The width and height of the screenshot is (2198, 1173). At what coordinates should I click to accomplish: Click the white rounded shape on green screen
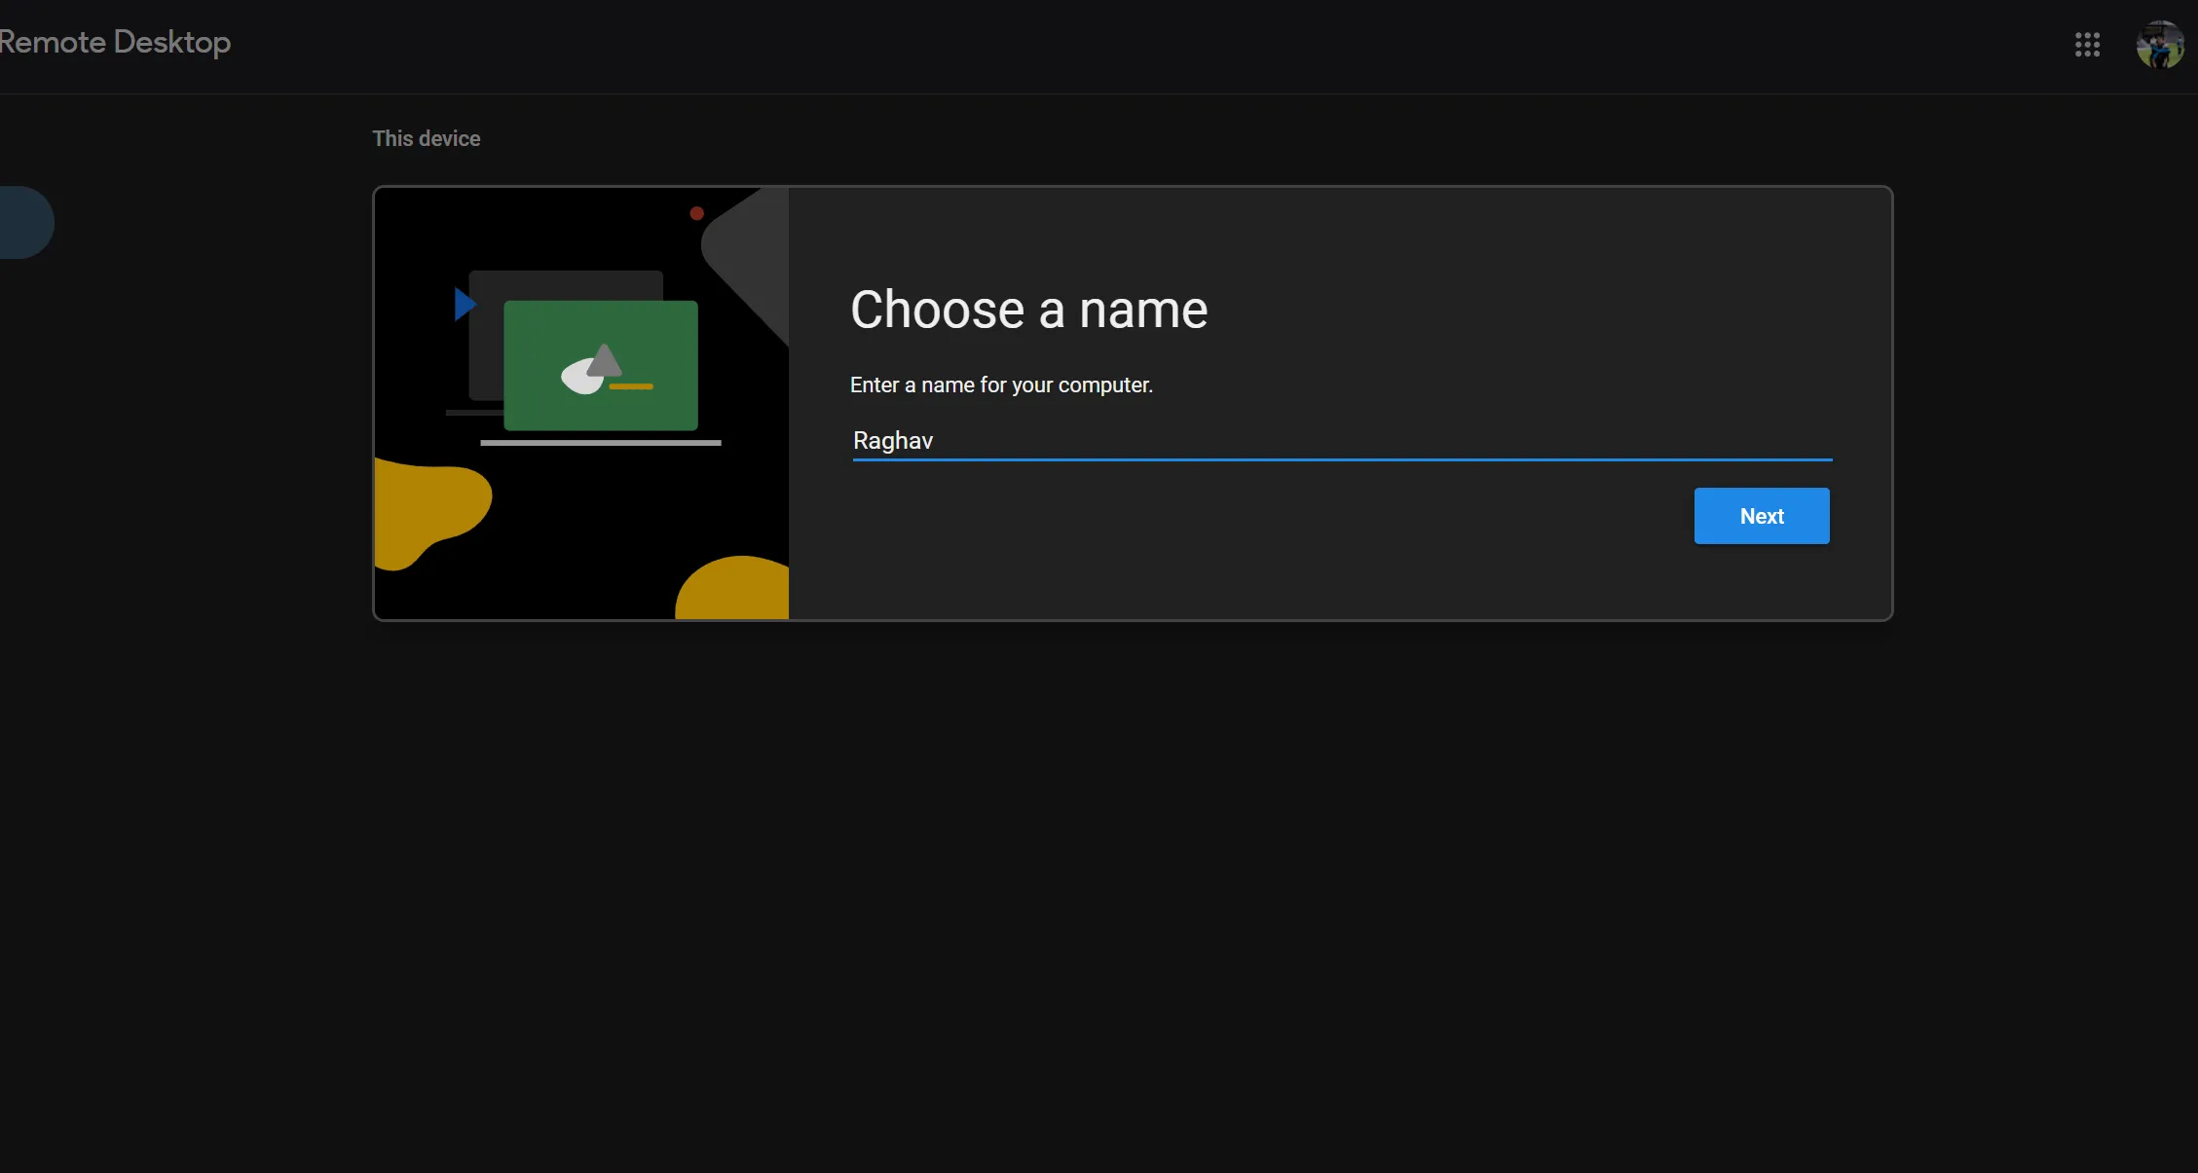click(577, 379)
